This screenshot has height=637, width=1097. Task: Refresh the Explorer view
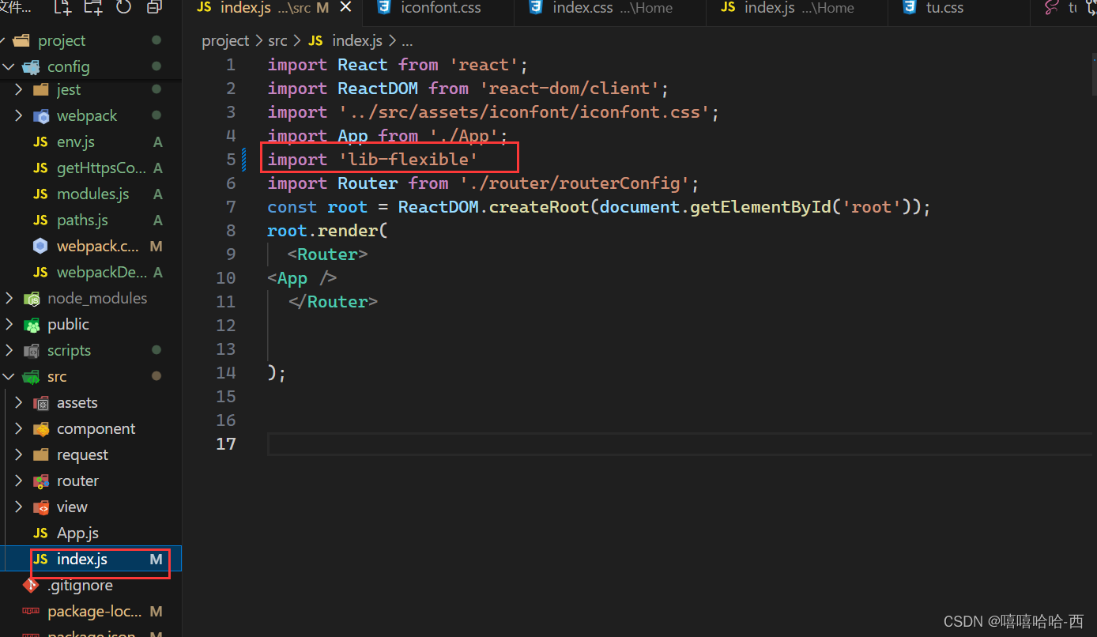(123, 8)
